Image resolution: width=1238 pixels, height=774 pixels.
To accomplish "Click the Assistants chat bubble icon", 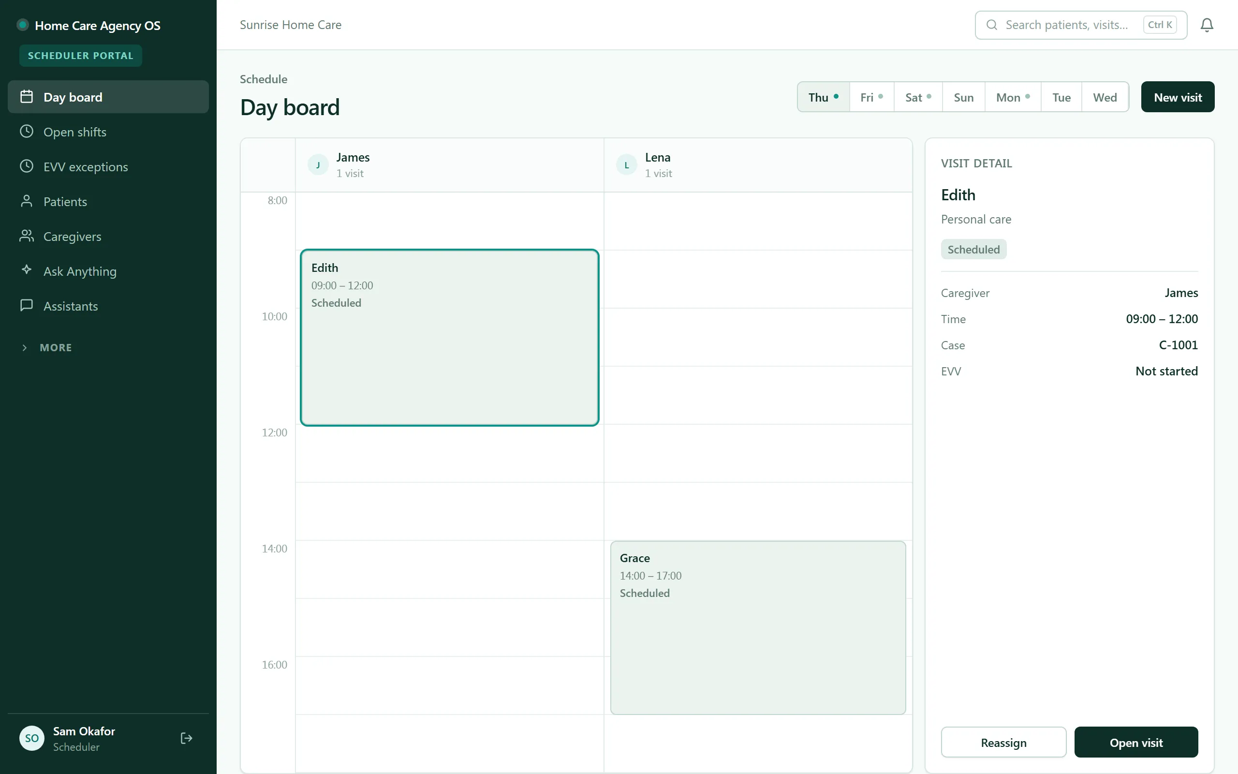I will click(x=27, y=306).
